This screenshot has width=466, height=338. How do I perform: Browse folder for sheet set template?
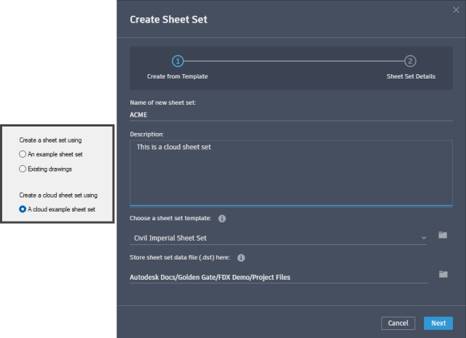[x=443, y=235]
